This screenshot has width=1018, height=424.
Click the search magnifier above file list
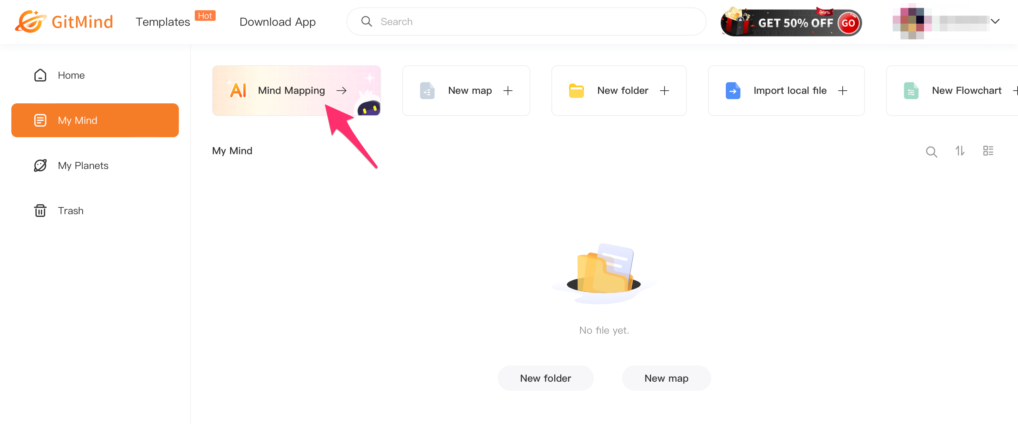[931, 151]
